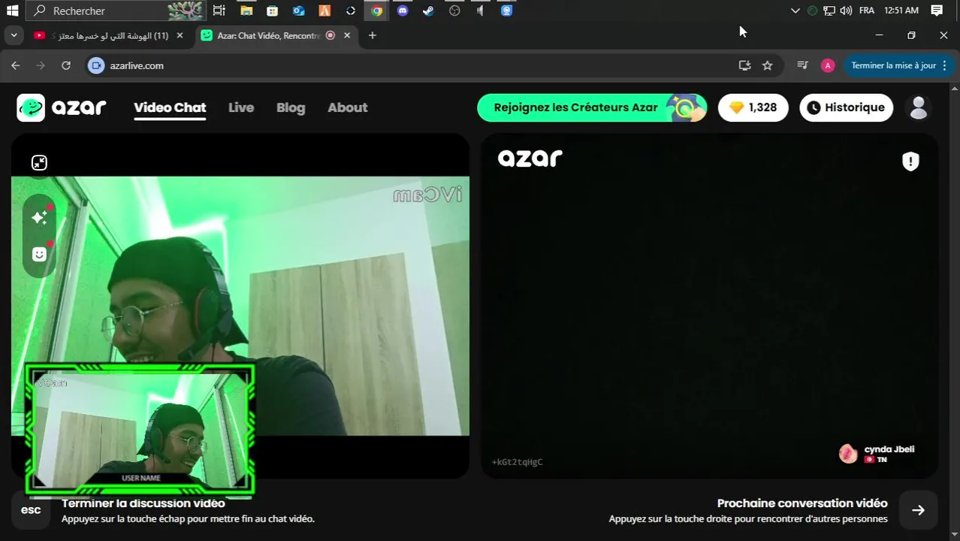Click the Rejoignez les Créateurs Azar banner
The height and width of the screenshot is (541, 960).
(x=592, y=107)
